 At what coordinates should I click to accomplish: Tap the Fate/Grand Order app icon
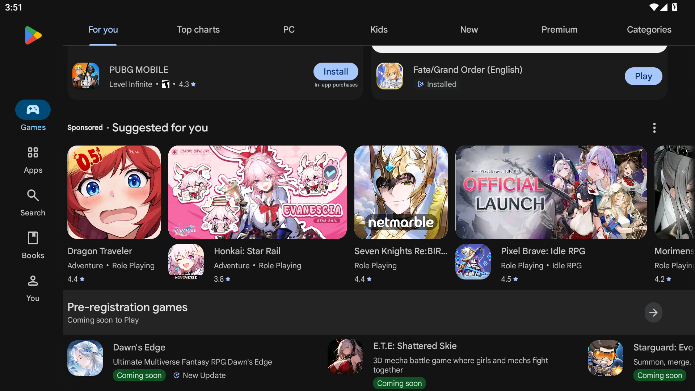click(390, 76)
